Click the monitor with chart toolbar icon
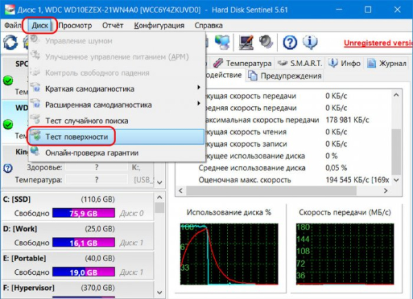 (245, 43)
